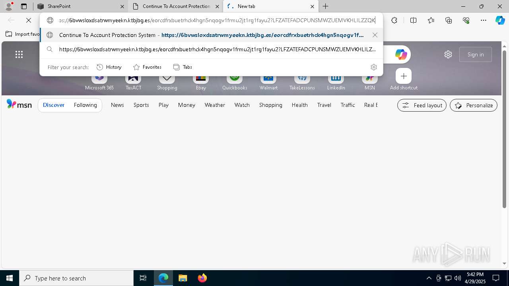
Task: Open News category
Action: (117, 105)
